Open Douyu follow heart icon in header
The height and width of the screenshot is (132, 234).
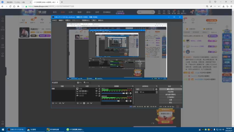click(x=164, y=12)
